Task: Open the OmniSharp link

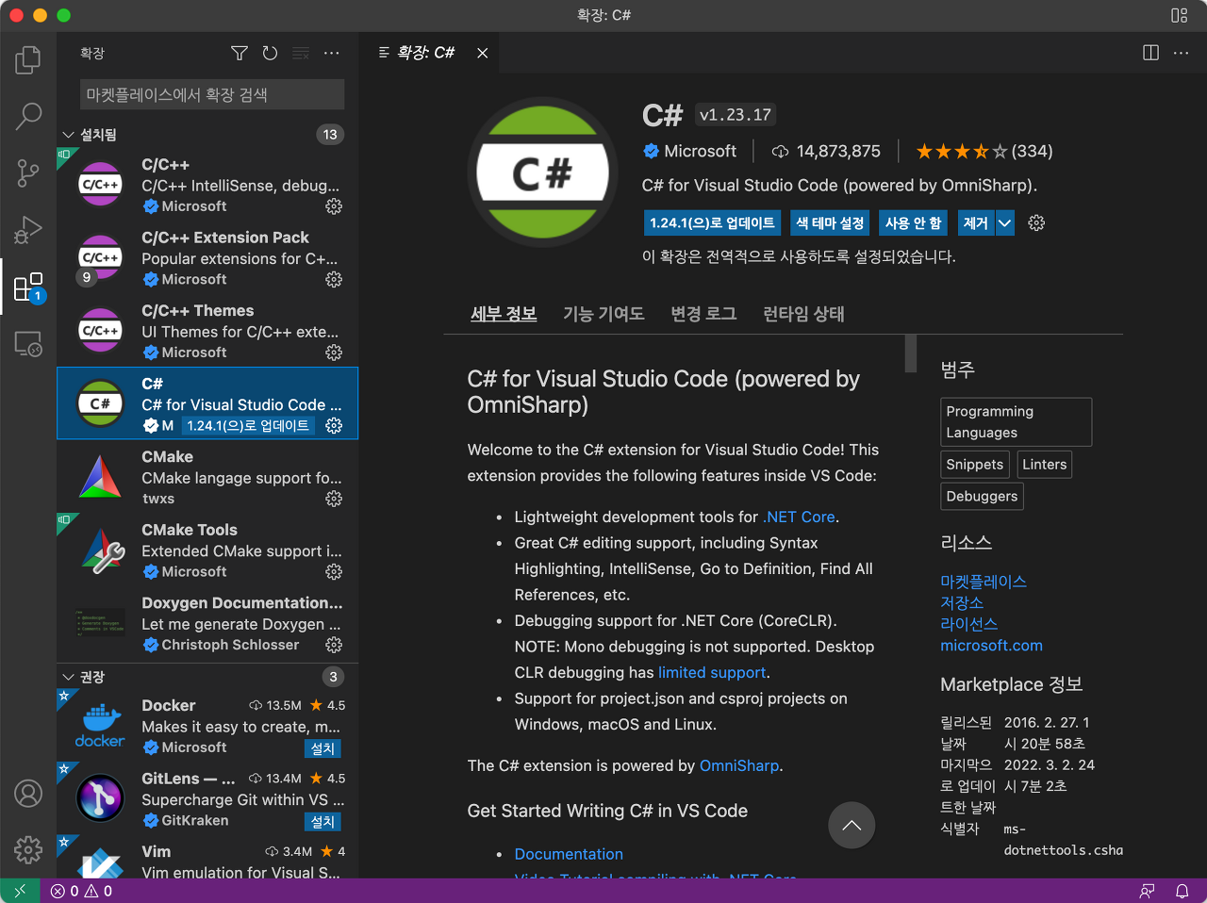Action: pyautogui.click(x=739, y=765)
